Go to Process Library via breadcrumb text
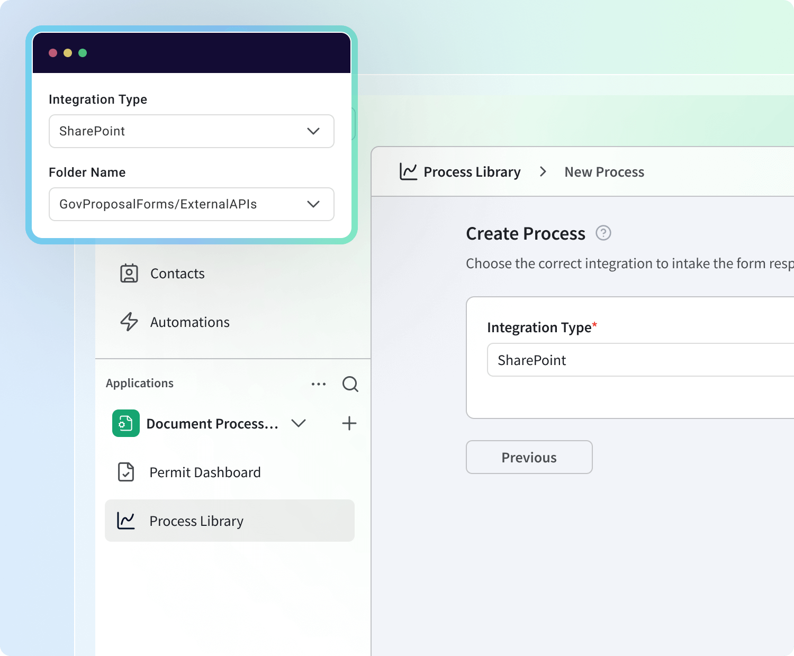This screenshot has height=656, width=794. click(x=472, y=172)
